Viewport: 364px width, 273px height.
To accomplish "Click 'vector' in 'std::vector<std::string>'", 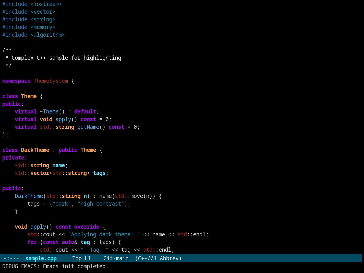I will tap(40, 173).
